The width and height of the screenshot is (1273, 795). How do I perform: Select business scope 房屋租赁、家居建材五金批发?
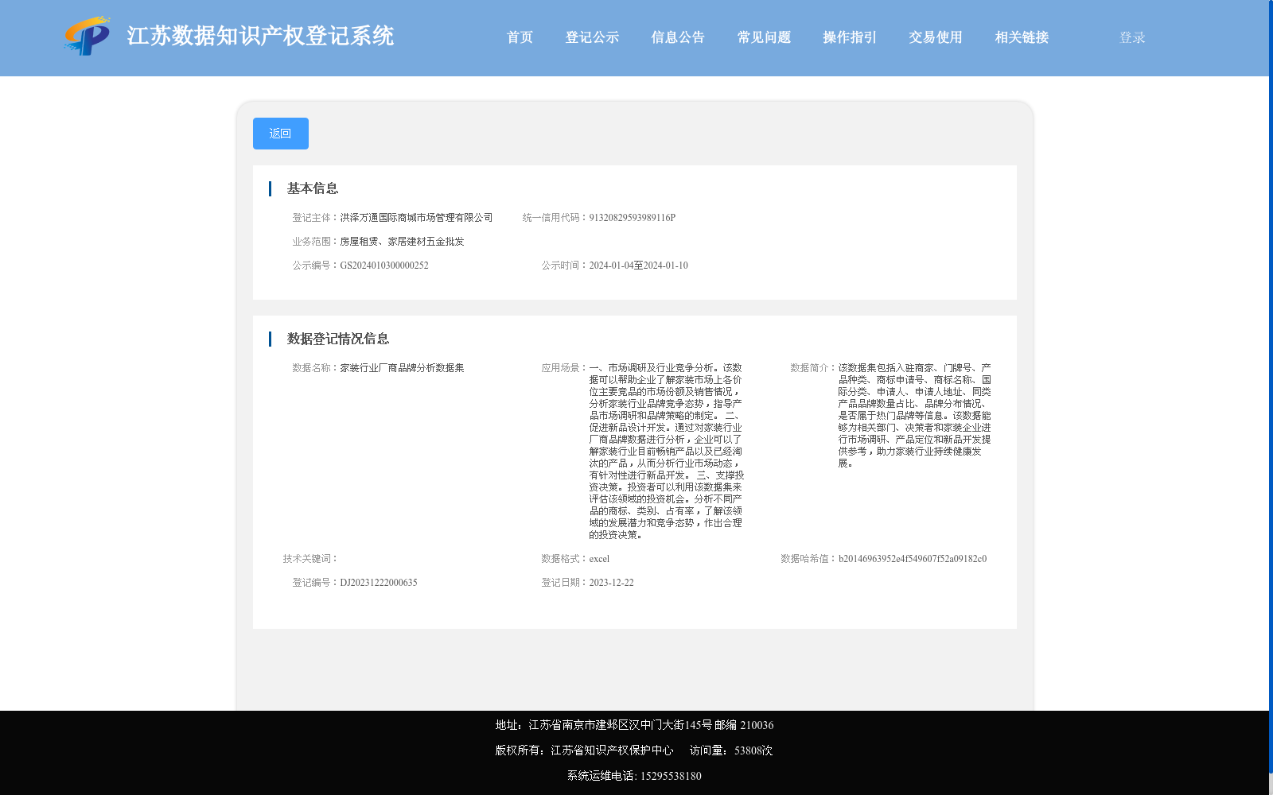point(402,242)
